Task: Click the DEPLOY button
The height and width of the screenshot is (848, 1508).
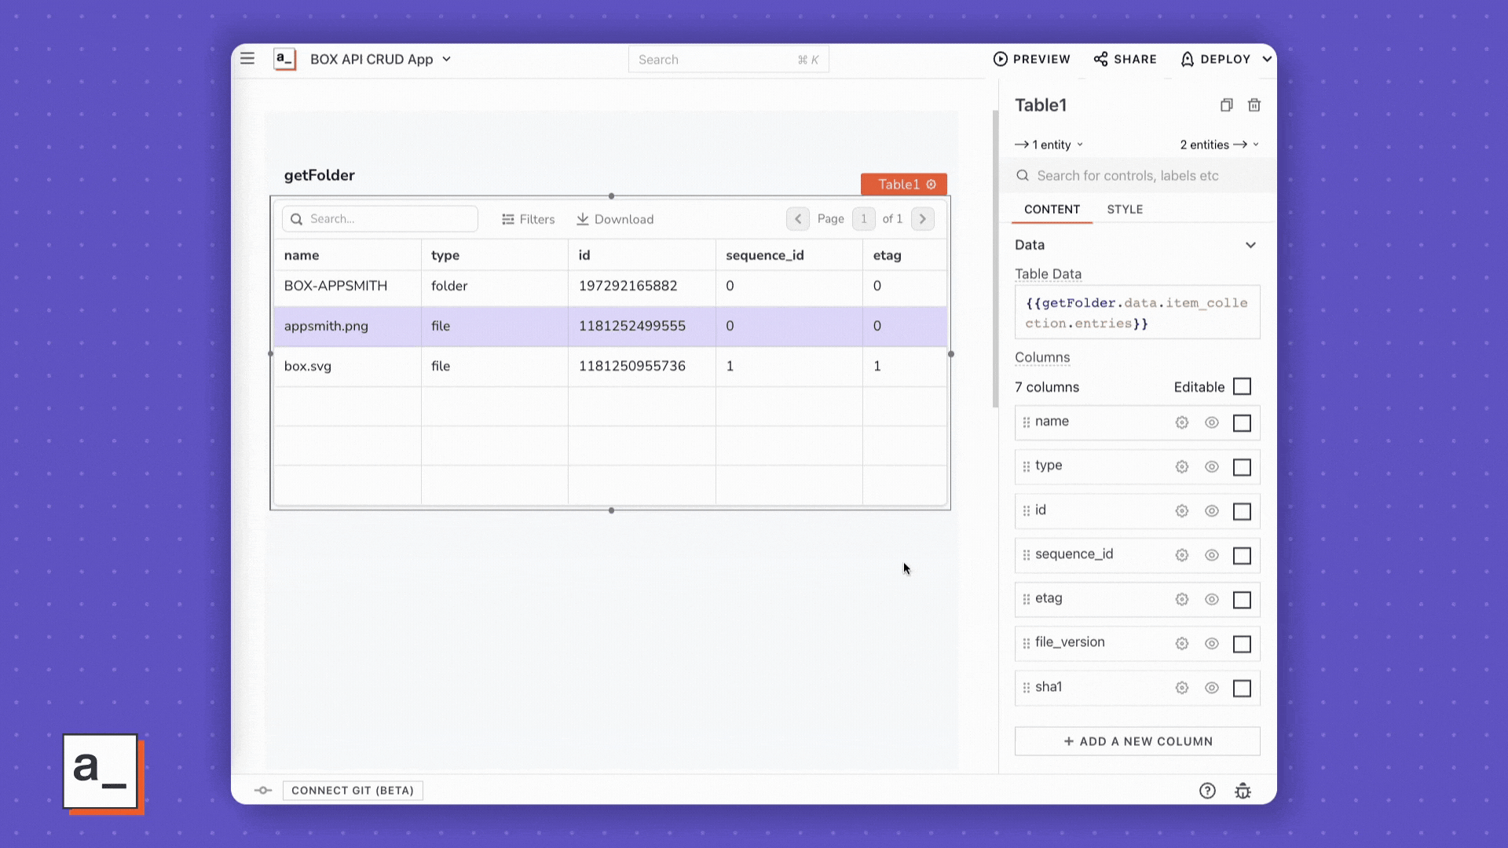Action: click(1215, 59)
